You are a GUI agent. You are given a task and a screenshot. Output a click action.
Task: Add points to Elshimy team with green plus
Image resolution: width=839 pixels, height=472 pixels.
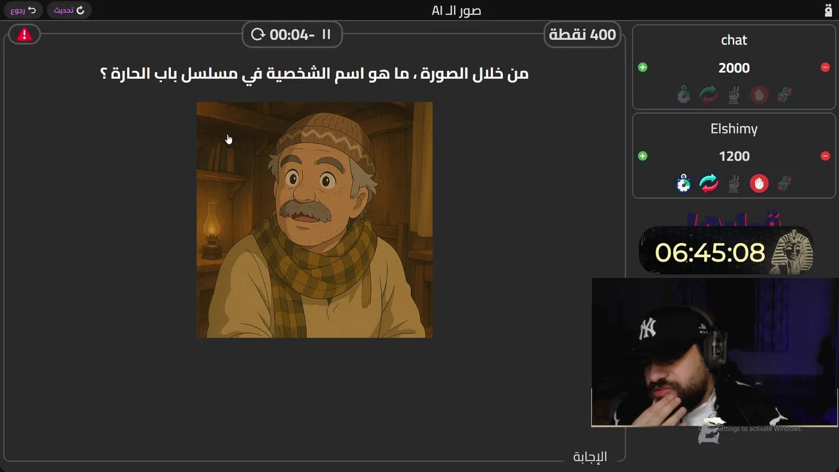(x=642, y=156)
